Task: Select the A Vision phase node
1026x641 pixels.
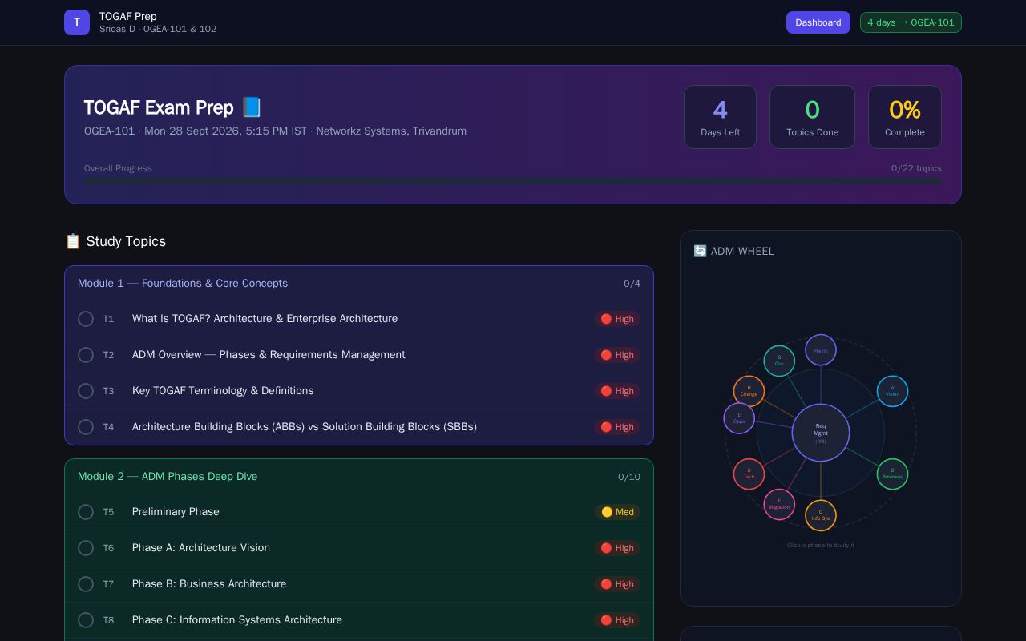Action: point(892,391)
